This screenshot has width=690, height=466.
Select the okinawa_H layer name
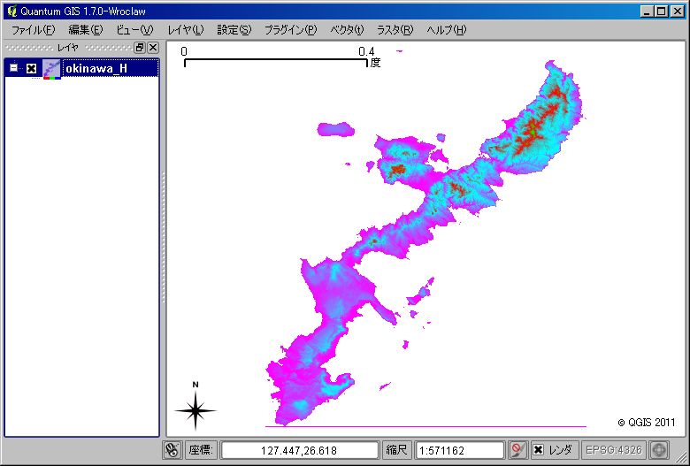[96, 69]
